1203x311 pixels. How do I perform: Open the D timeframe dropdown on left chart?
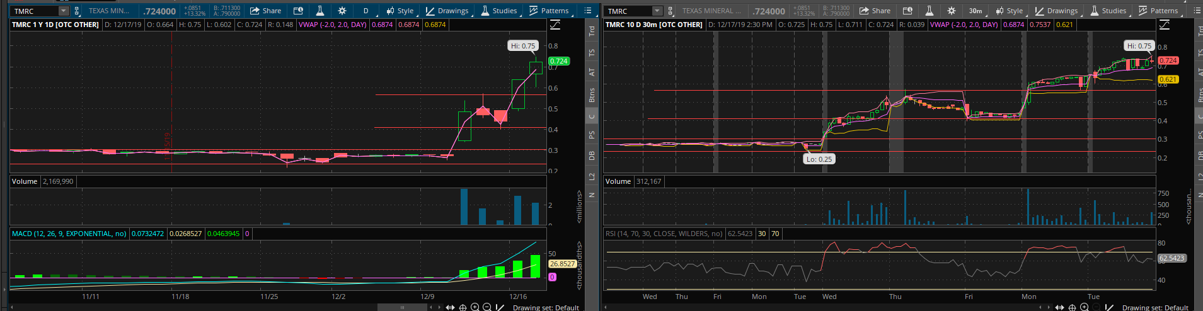tap(366, 11)
